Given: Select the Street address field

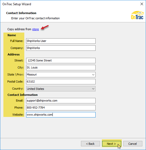Looking at the screenshot, I should tap(61, 60).
